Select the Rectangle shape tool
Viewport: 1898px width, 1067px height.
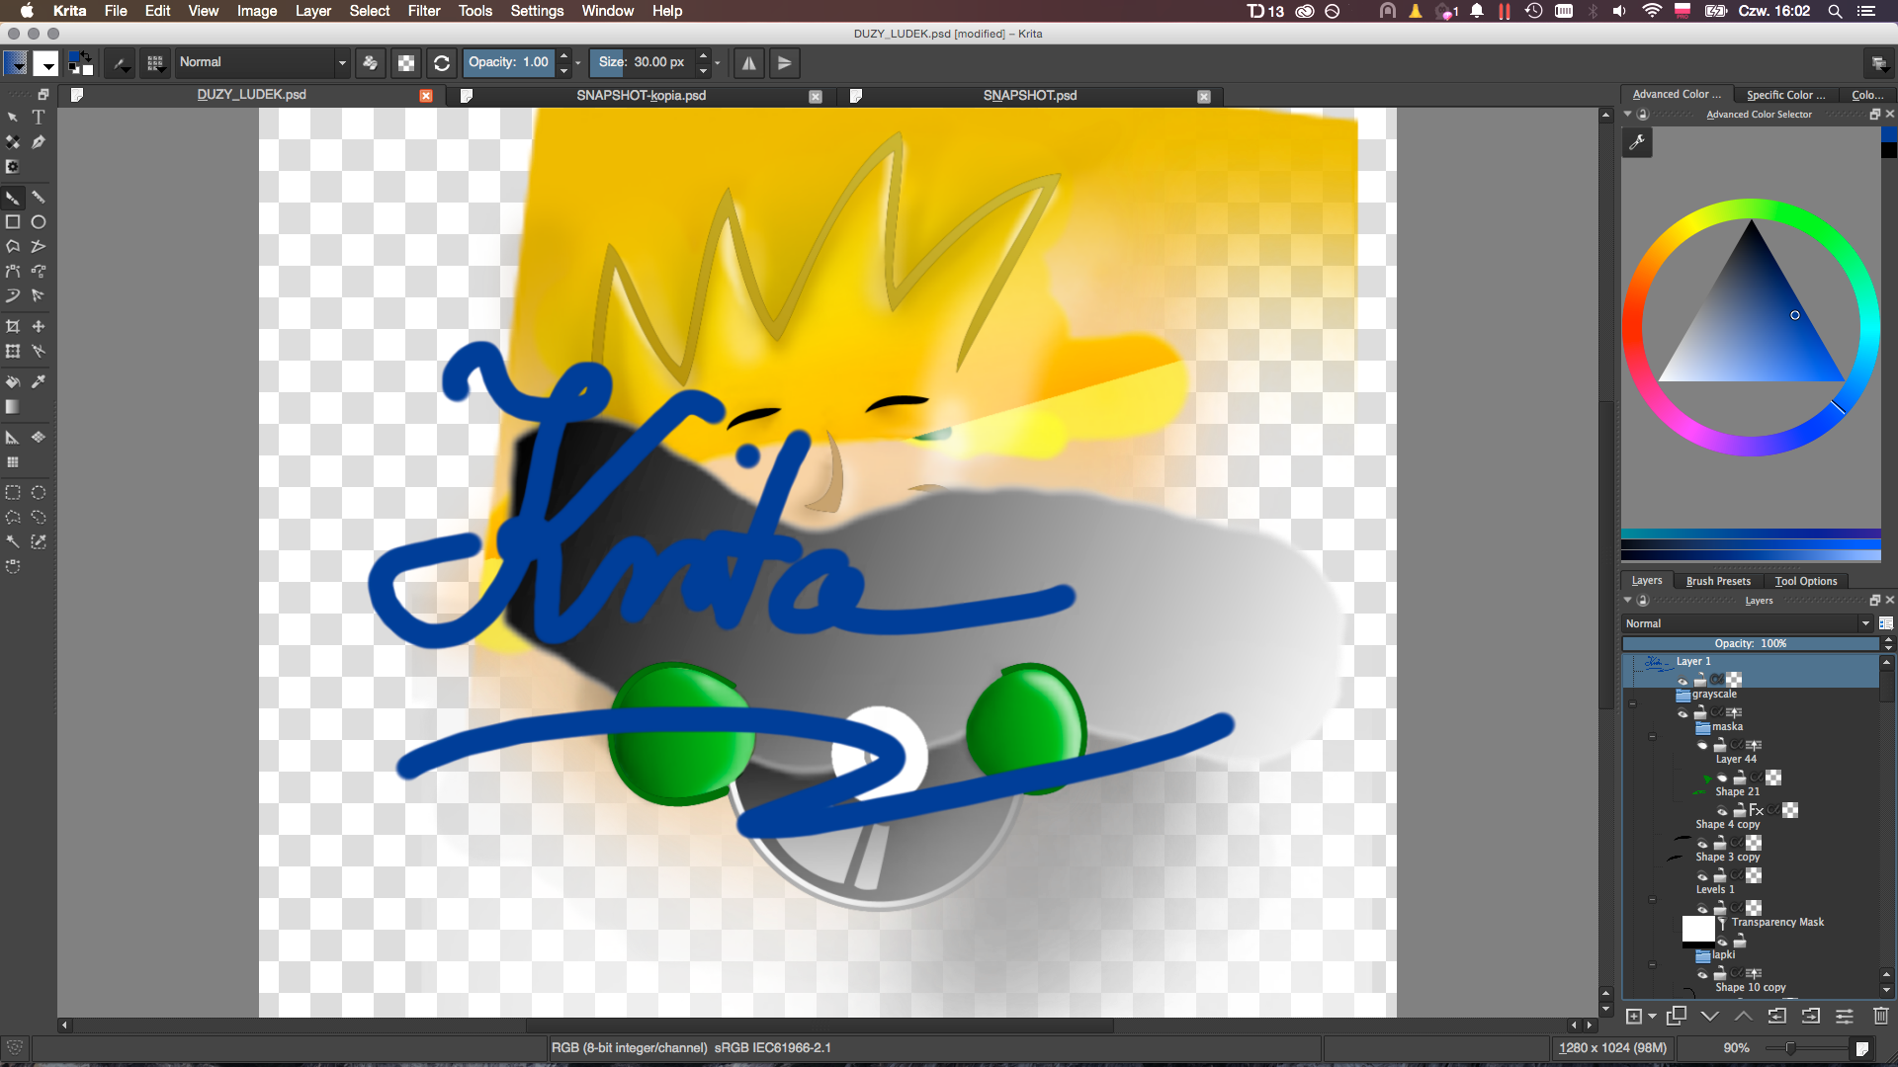[x=13, y=222]
